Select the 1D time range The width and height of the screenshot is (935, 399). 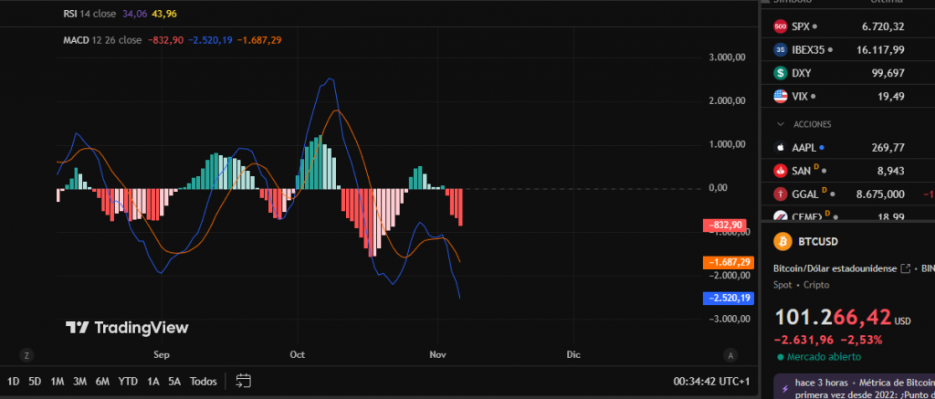[x=14, y=381]
